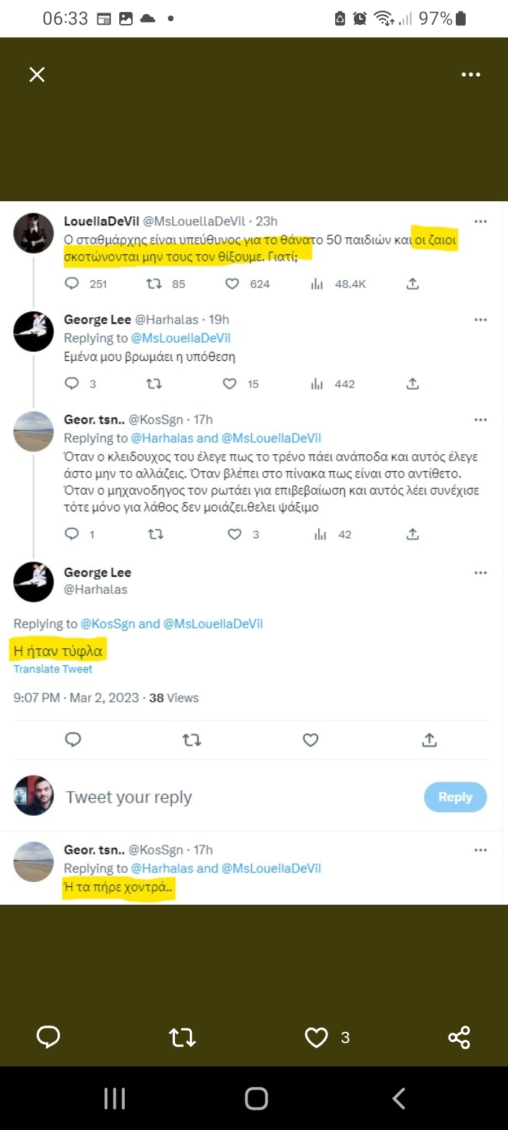508x1130 pixels.
Task: Open George Lee's profile picture in main tweet
Action: click(x=34, y=582)
